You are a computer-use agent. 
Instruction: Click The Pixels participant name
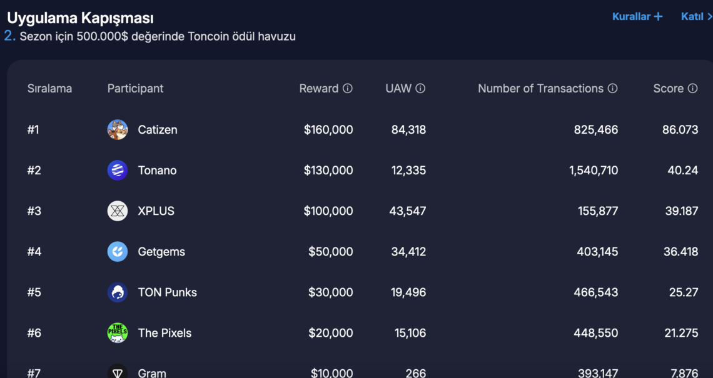[x=164, y=333]
